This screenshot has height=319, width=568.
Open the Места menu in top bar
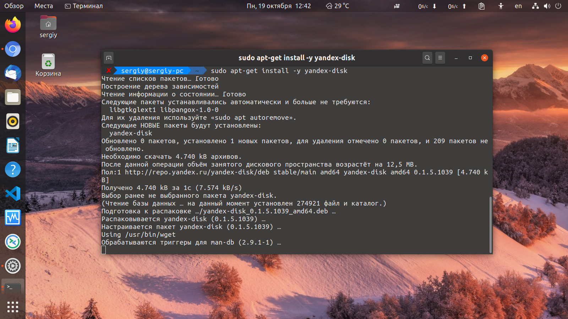[x=44, y=6]
